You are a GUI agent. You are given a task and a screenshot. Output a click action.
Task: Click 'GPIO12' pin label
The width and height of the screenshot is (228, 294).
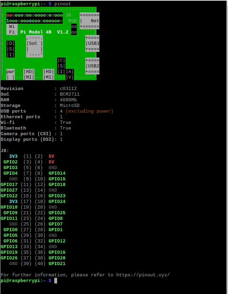click(x=57, y=241)
